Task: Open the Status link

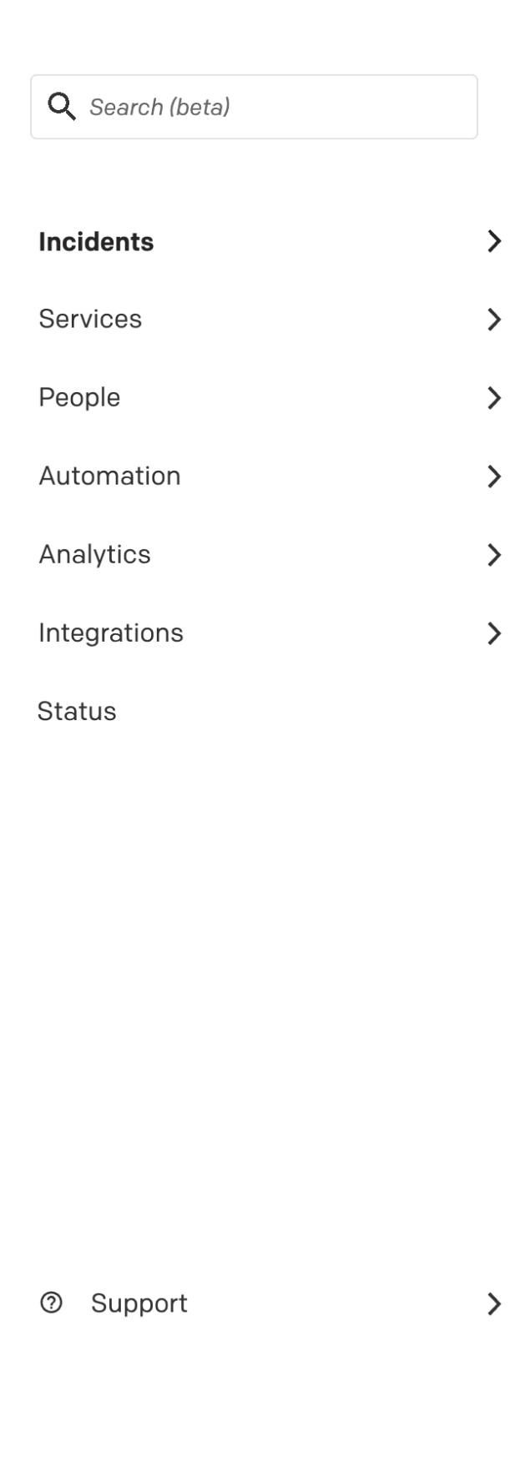Action: [77, 711]
